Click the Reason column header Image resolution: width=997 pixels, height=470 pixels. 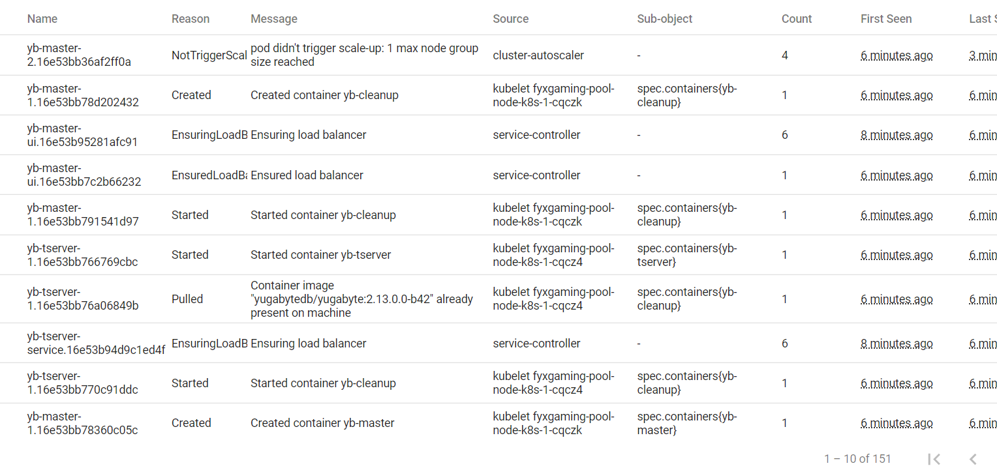tap(191, 19)
